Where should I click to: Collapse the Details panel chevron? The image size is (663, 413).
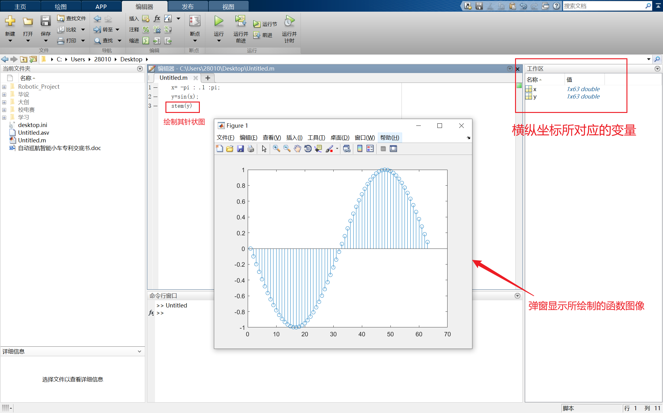click(x=139, y=351)
